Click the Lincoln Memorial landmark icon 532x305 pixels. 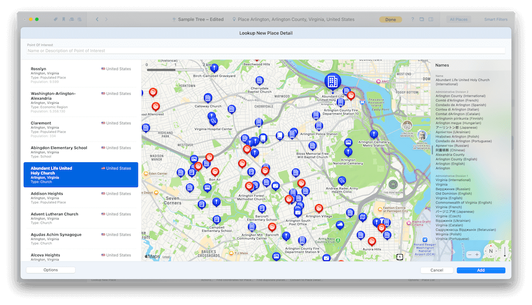tap(407, 125)
